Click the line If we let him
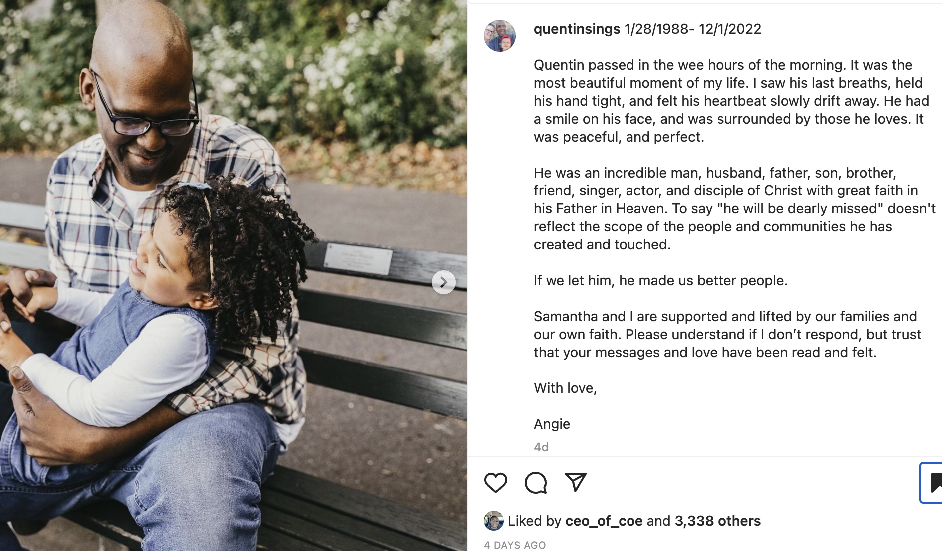This screenshot has height=551, width=942. (x=660, y=280)
